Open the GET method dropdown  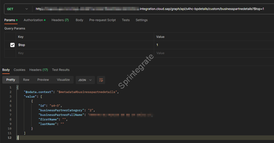tap(17, 9)
